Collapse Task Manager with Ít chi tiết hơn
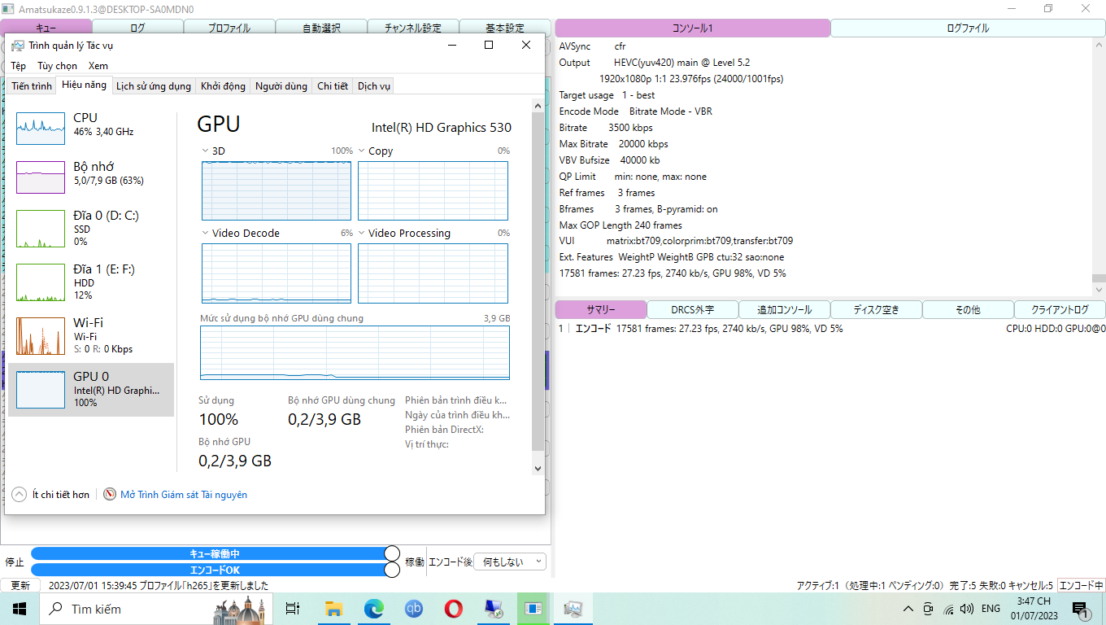The height and width of the screenshot is (625, 1106). coord(51,495)
